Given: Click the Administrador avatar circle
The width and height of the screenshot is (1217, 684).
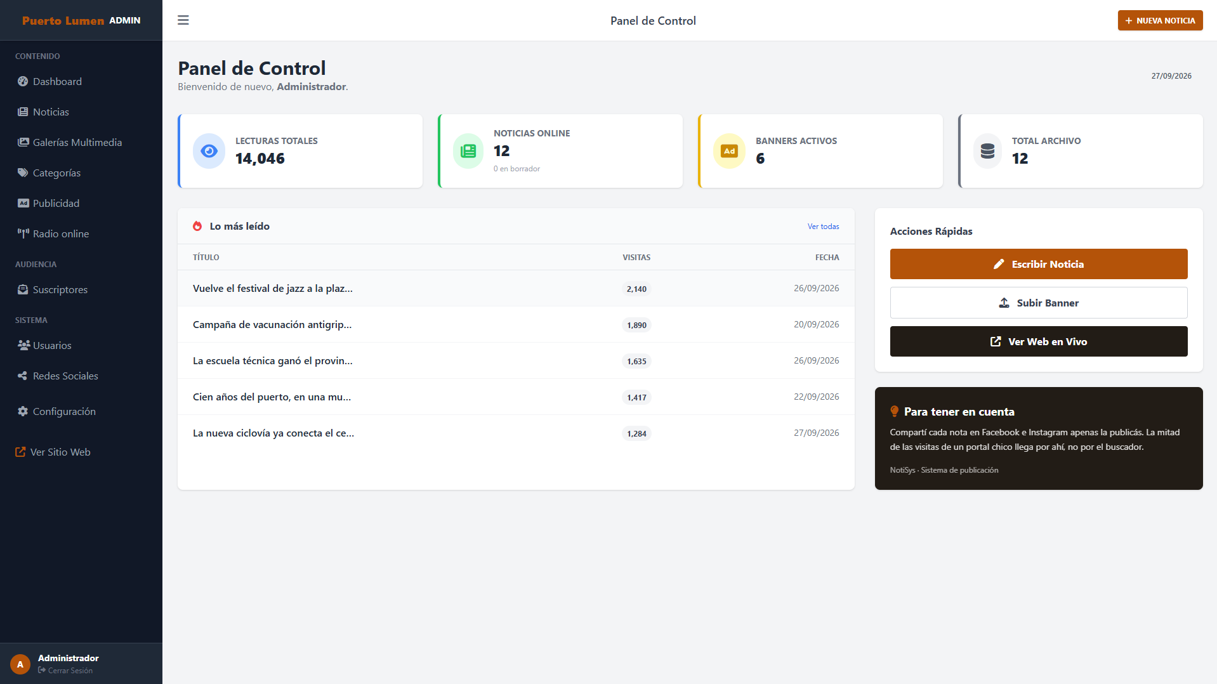Looking at the screenshot, I should [x=20, y=664].
